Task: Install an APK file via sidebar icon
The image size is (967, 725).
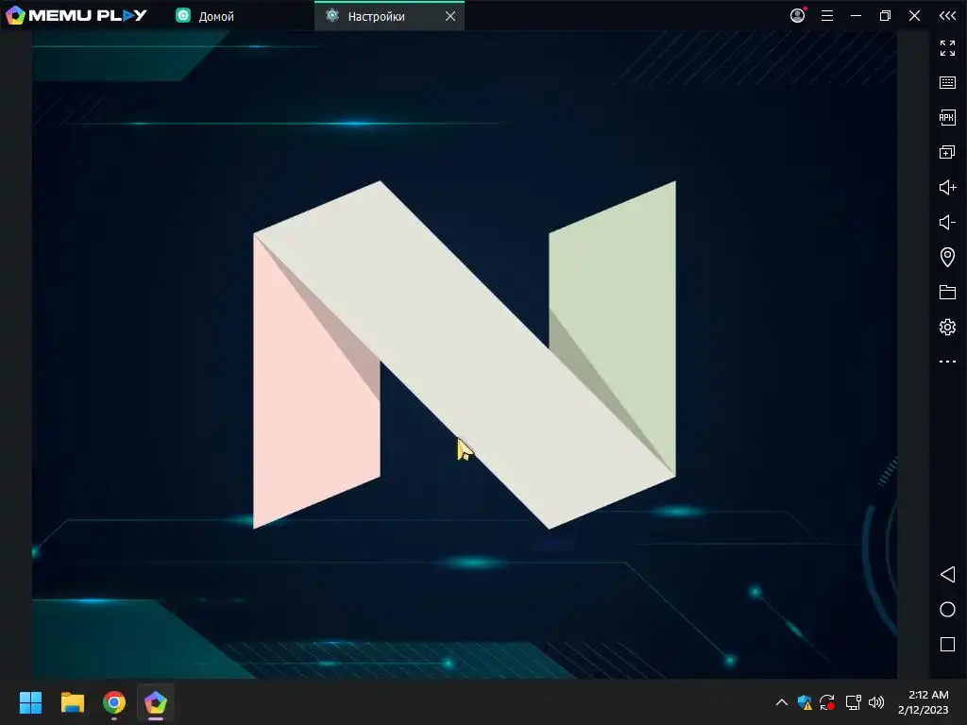Action: point(947,118)
